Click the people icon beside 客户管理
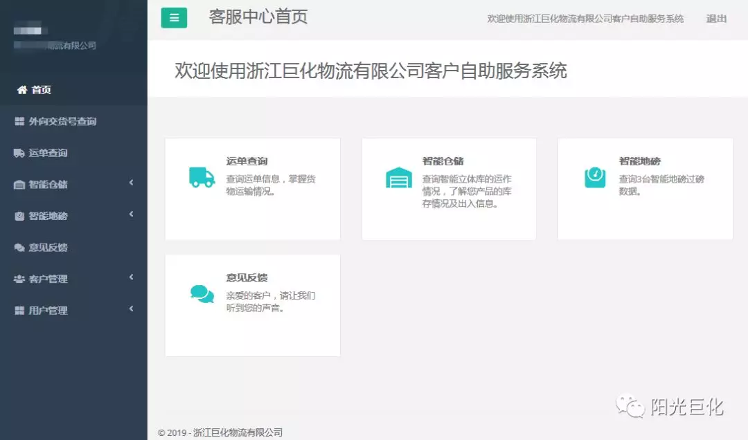The height and width of the screenshot is (440, 748). tap(19, 279)
